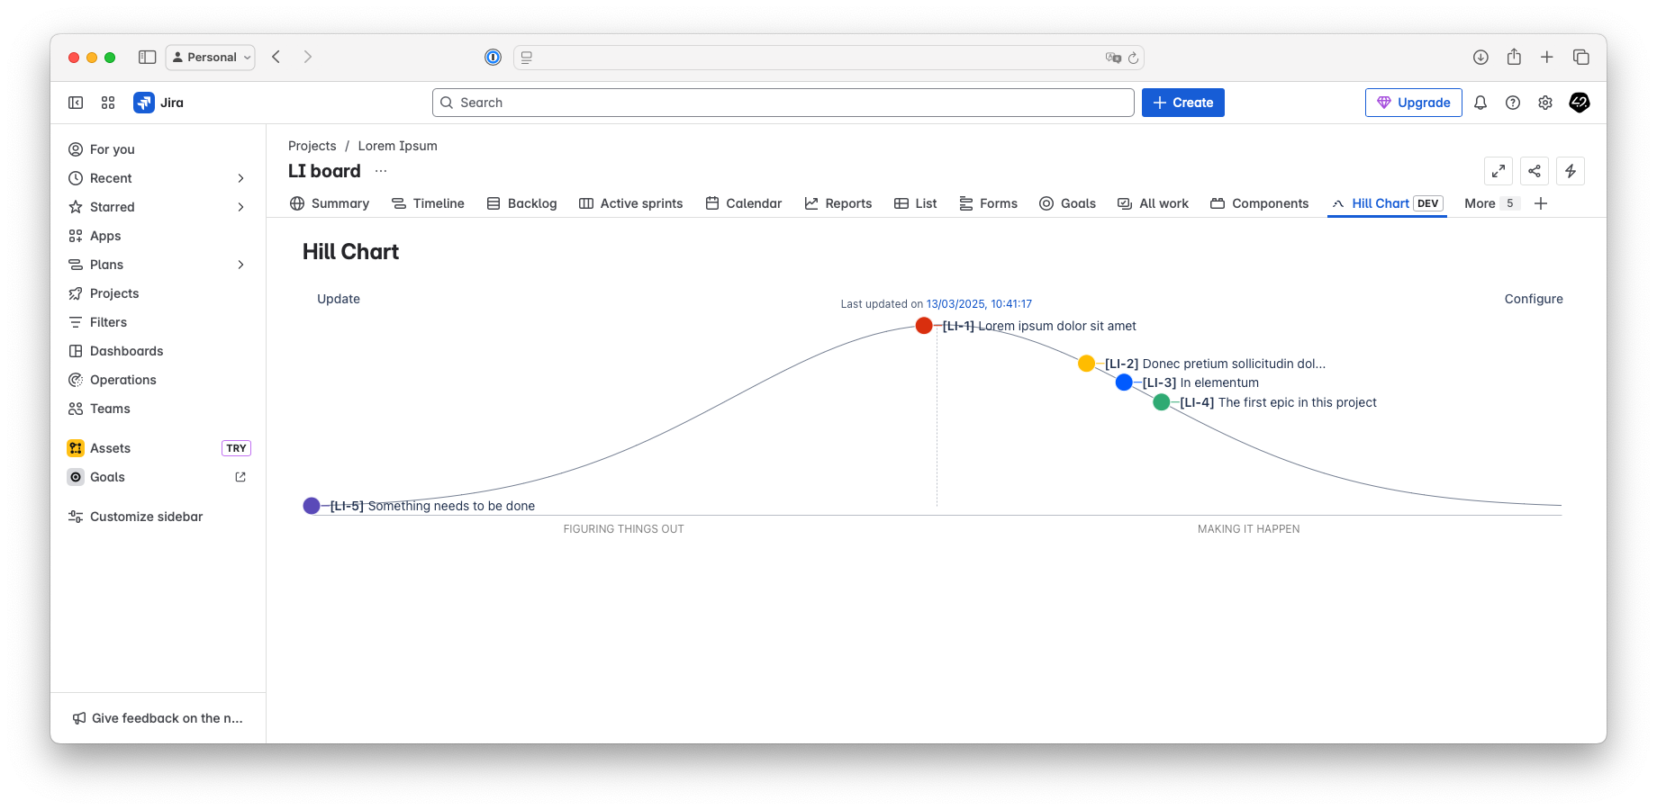Screen dimensions: 1657x810
Task: Click the Reports icon
Action: click(x=810, y=203)
